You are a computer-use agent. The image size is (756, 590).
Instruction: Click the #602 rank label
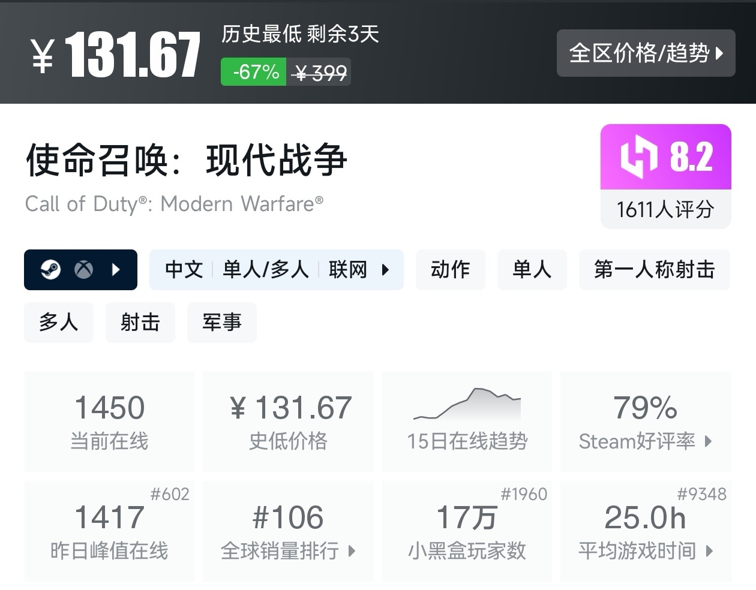pos(170,494)
